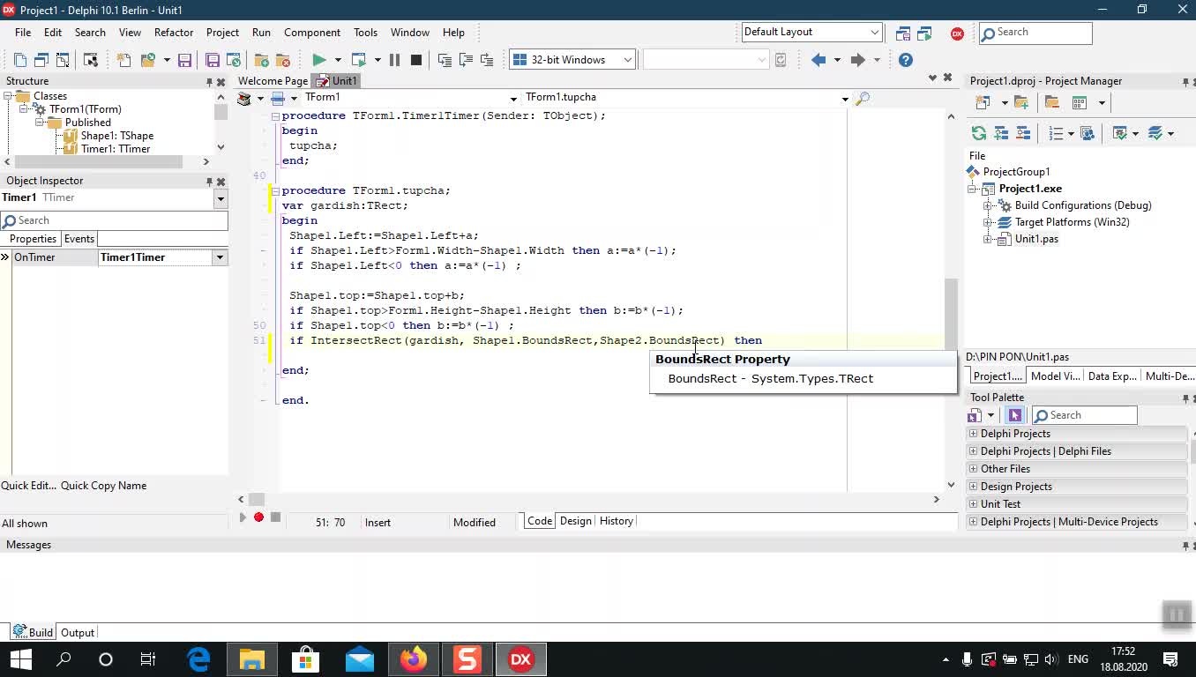Open Firefox from the Windows taskbar

pos(413,659)
